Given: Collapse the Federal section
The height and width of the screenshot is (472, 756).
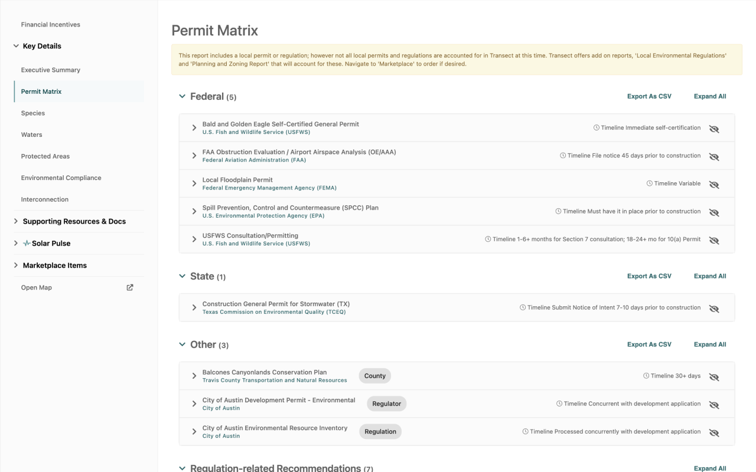Looking at the screenshot, I should [183, 96].
